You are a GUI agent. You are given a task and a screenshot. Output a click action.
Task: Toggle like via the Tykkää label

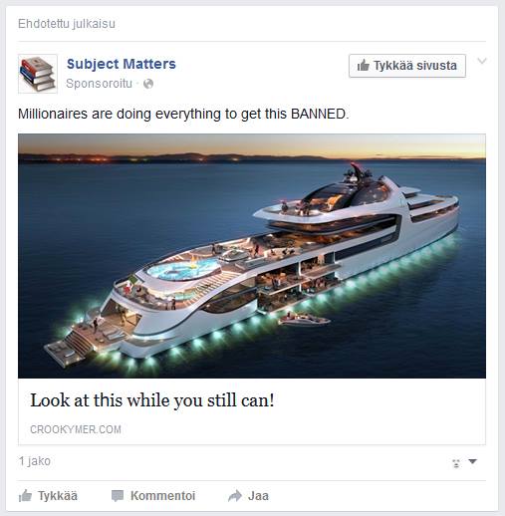[58, 496]
